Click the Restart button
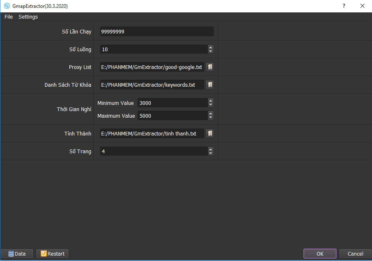The width and height of the screenshot is (372, 261). coord(52,254)
